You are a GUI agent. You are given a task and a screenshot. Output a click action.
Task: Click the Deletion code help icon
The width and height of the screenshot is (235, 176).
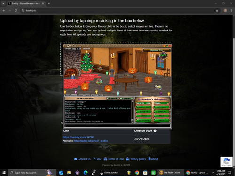pos(155,131)
